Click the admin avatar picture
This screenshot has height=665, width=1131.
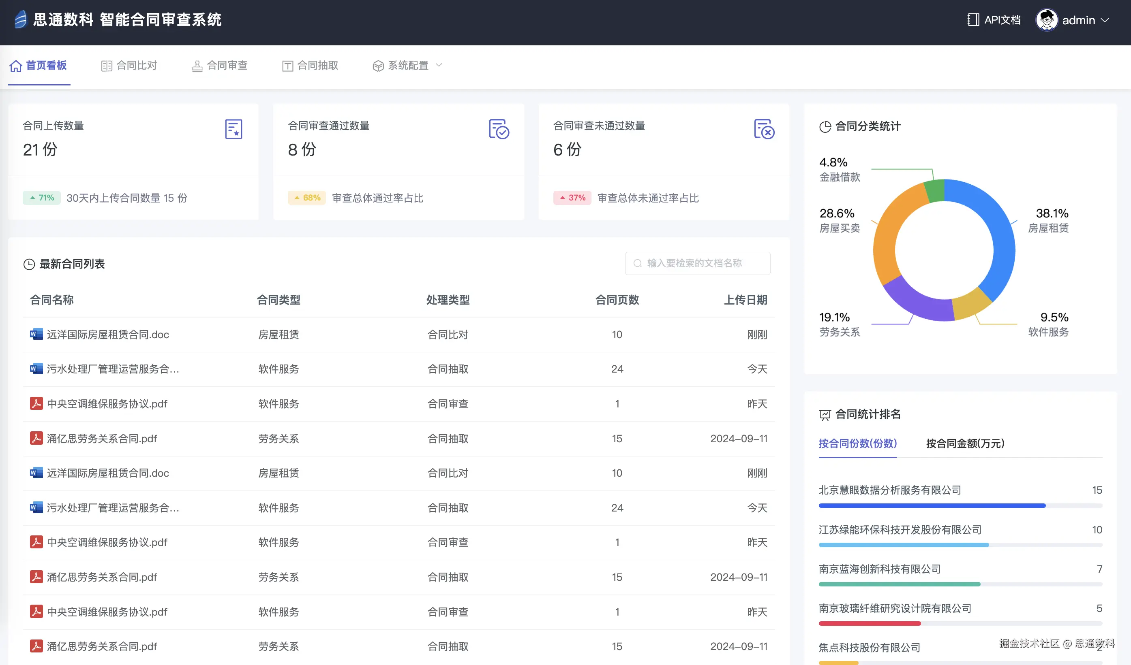tap(1046, 20)
